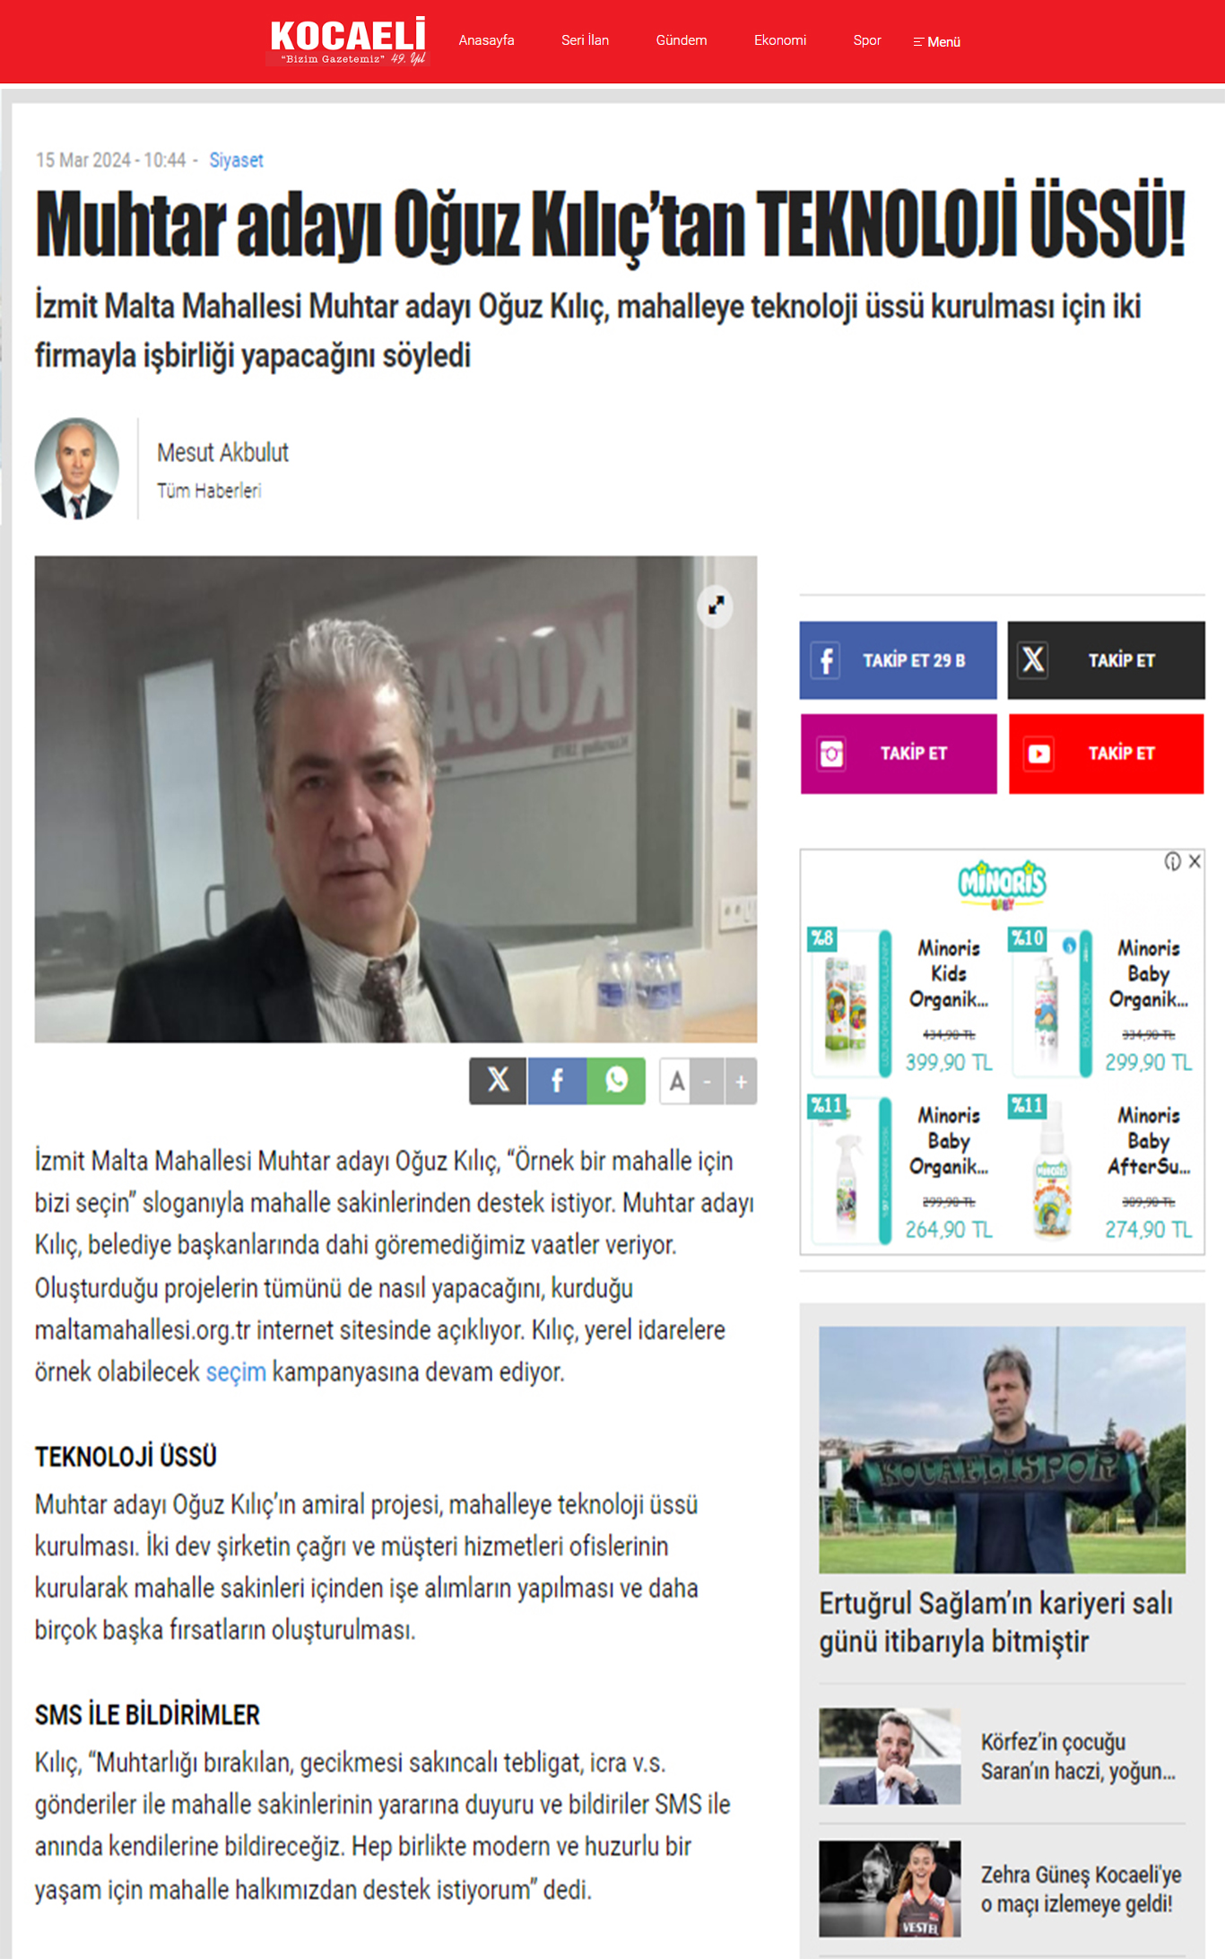Open Tüm Haberleri by Mesut Akbulut
Image resolution: width=1225 pixels, height=1959 pixels.
pos(209,491)
